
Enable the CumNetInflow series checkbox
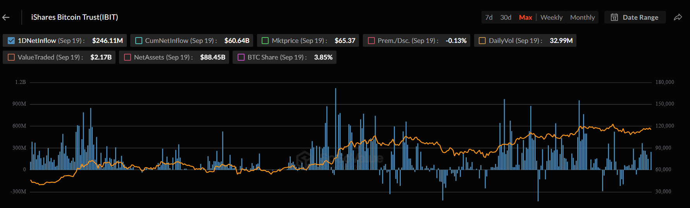point(139,41)
